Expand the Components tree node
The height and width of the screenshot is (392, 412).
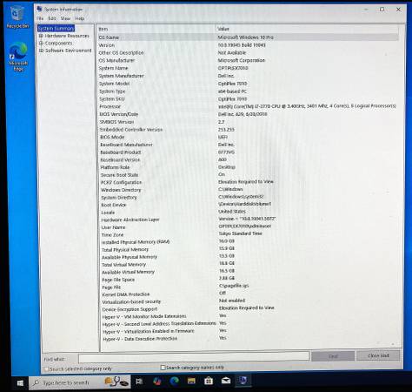point(41,43)
